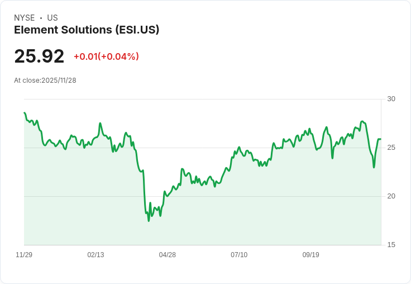This screenshot has height=284, width=411.
Task: Click the 25 y-axis label
Action: (x=391, y=148)
